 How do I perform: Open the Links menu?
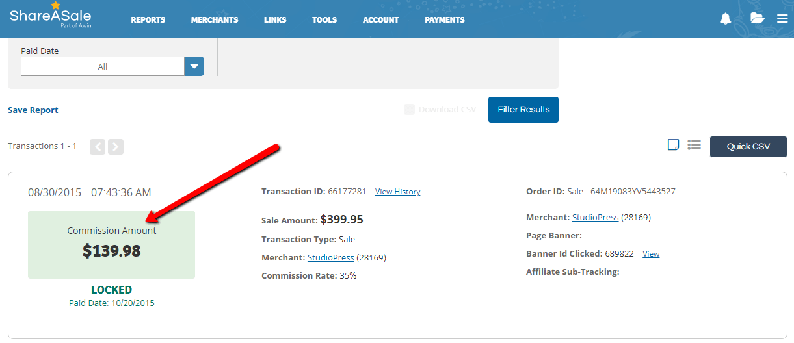pyautogui.click(x=275, y=20)
